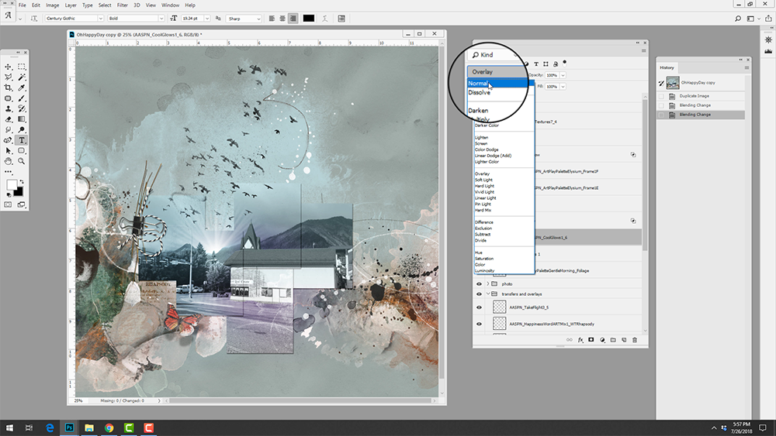
Task: Choose Normal blend mode
Action: [x=501, y=84]
